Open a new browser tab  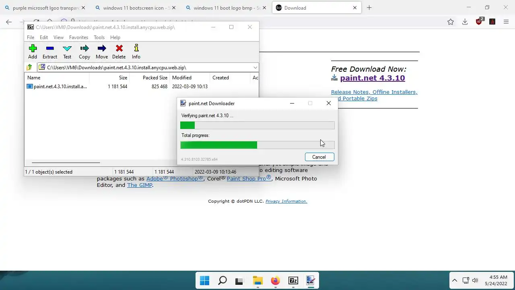(x=369, y=8)
